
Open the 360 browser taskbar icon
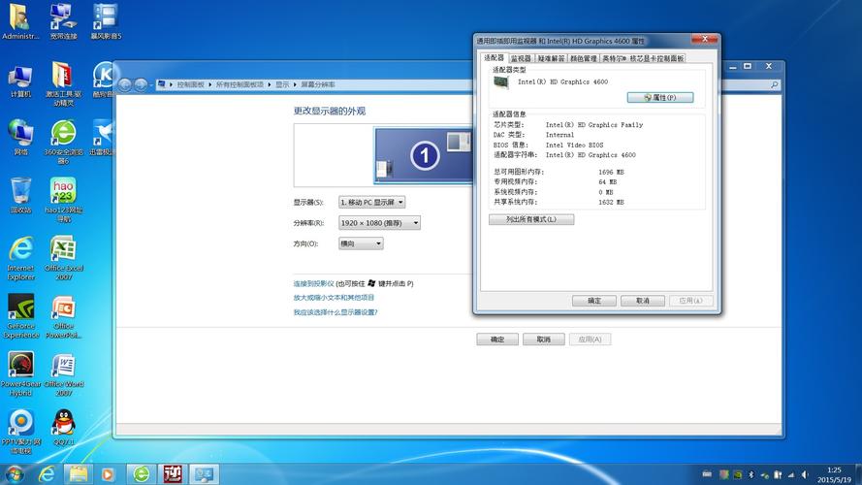point(142,474)
